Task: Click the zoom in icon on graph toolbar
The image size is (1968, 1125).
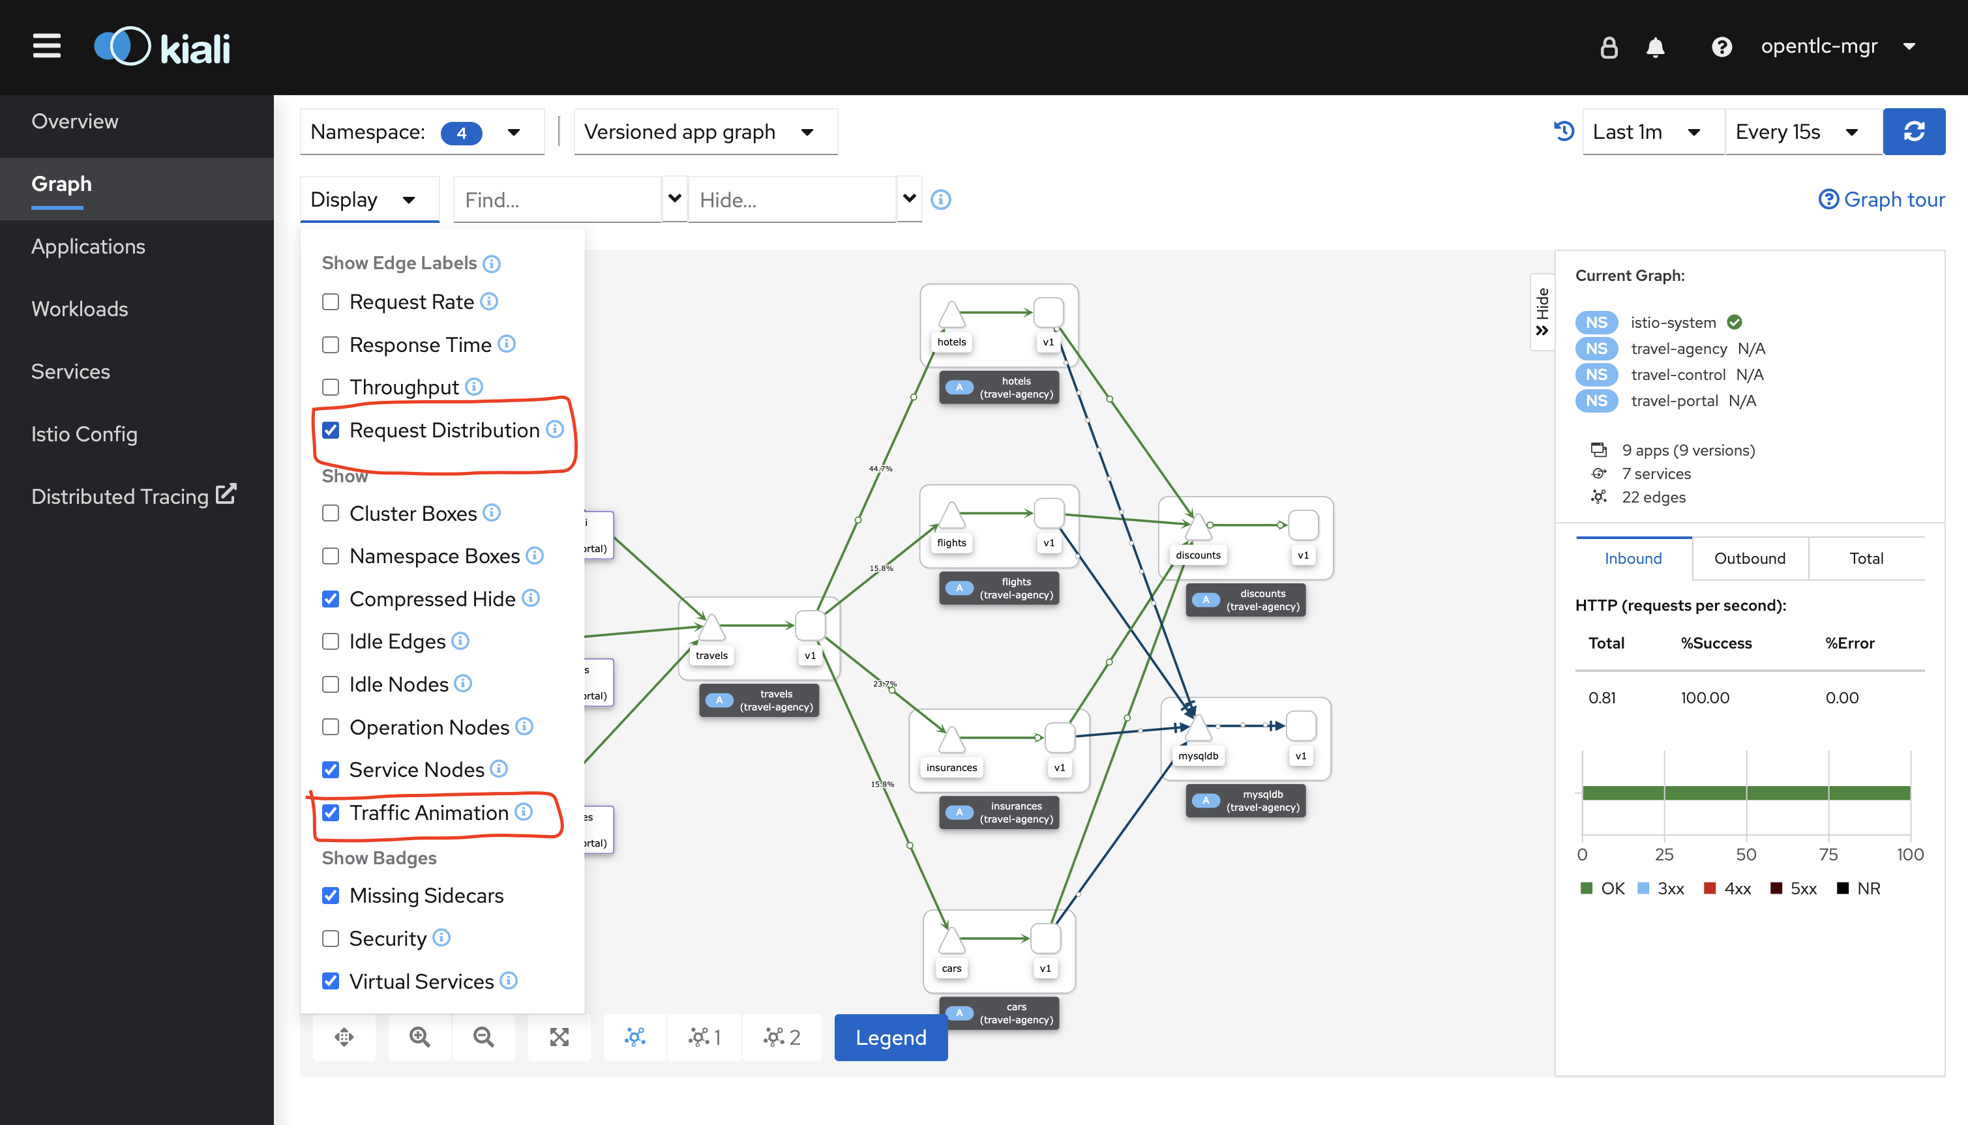Action: (417, 1037)
